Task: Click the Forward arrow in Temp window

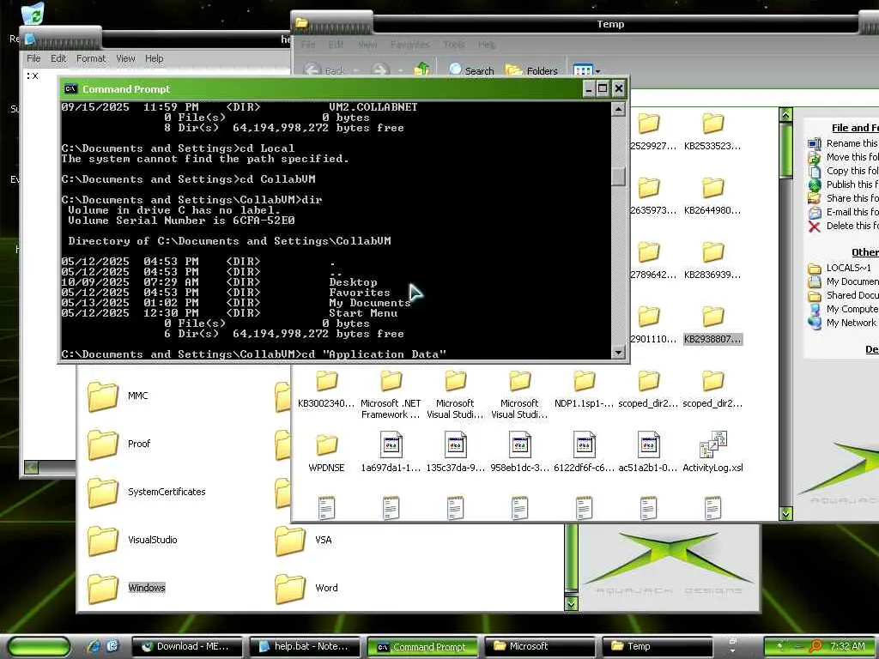Action: (380, 70)
